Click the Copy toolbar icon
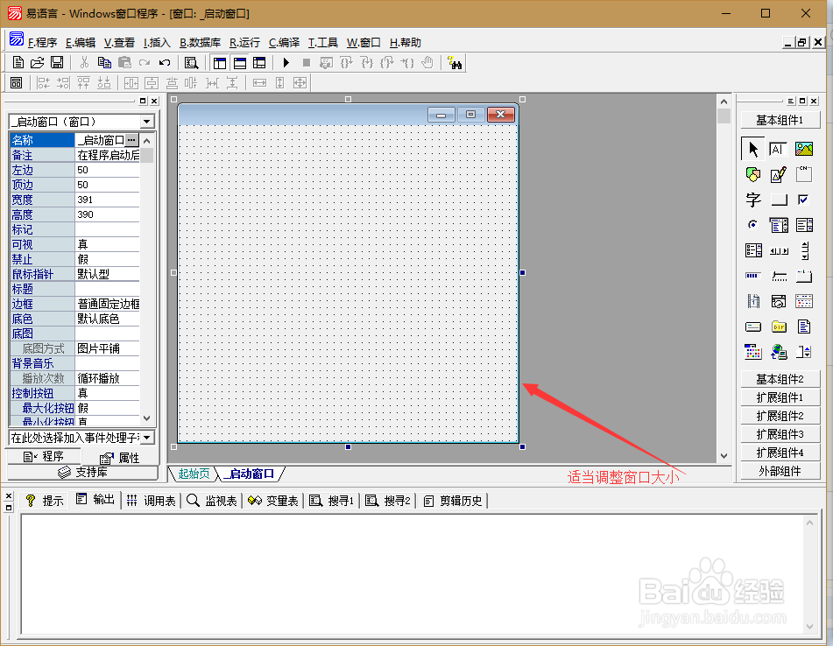 click(104, 63)
